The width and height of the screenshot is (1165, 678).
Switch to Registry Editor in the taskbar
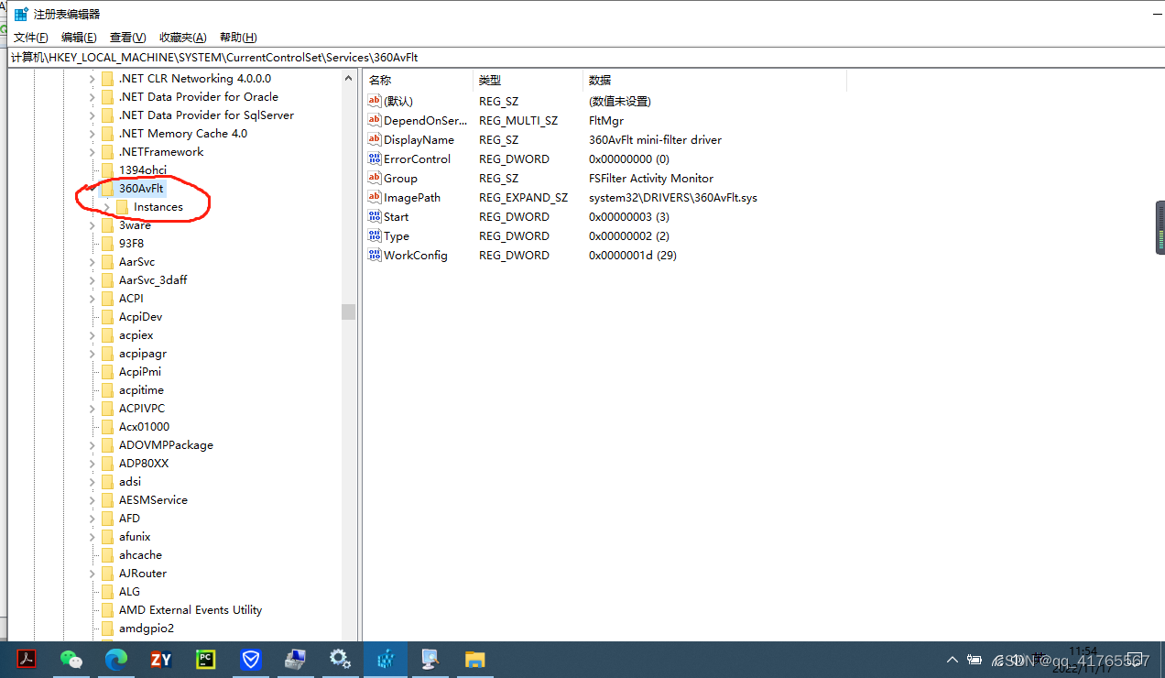386,659
